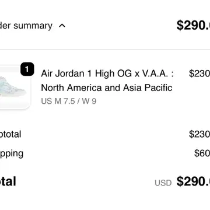Select the $60 shipping cost
This screenshot has height=210, width=210.
point(202,153)
